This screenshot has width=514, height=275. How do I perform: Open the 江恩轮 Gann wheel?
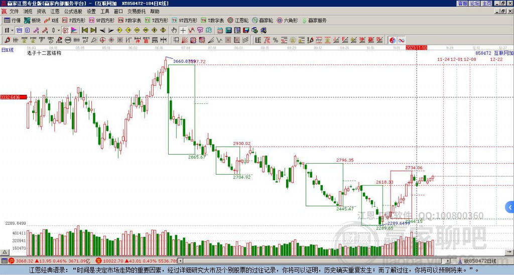point(237,20)
